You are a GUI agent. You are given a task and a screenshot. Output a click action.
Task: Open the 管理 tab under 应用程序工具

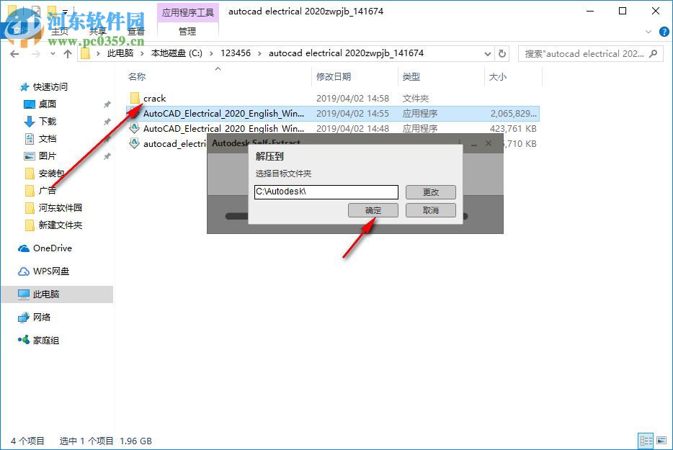tap(187, 31)
